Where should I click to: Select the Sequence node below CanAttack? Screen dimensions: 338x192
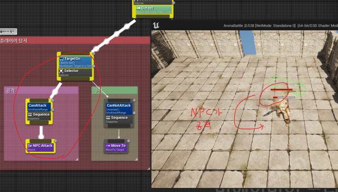pos(39,116)
